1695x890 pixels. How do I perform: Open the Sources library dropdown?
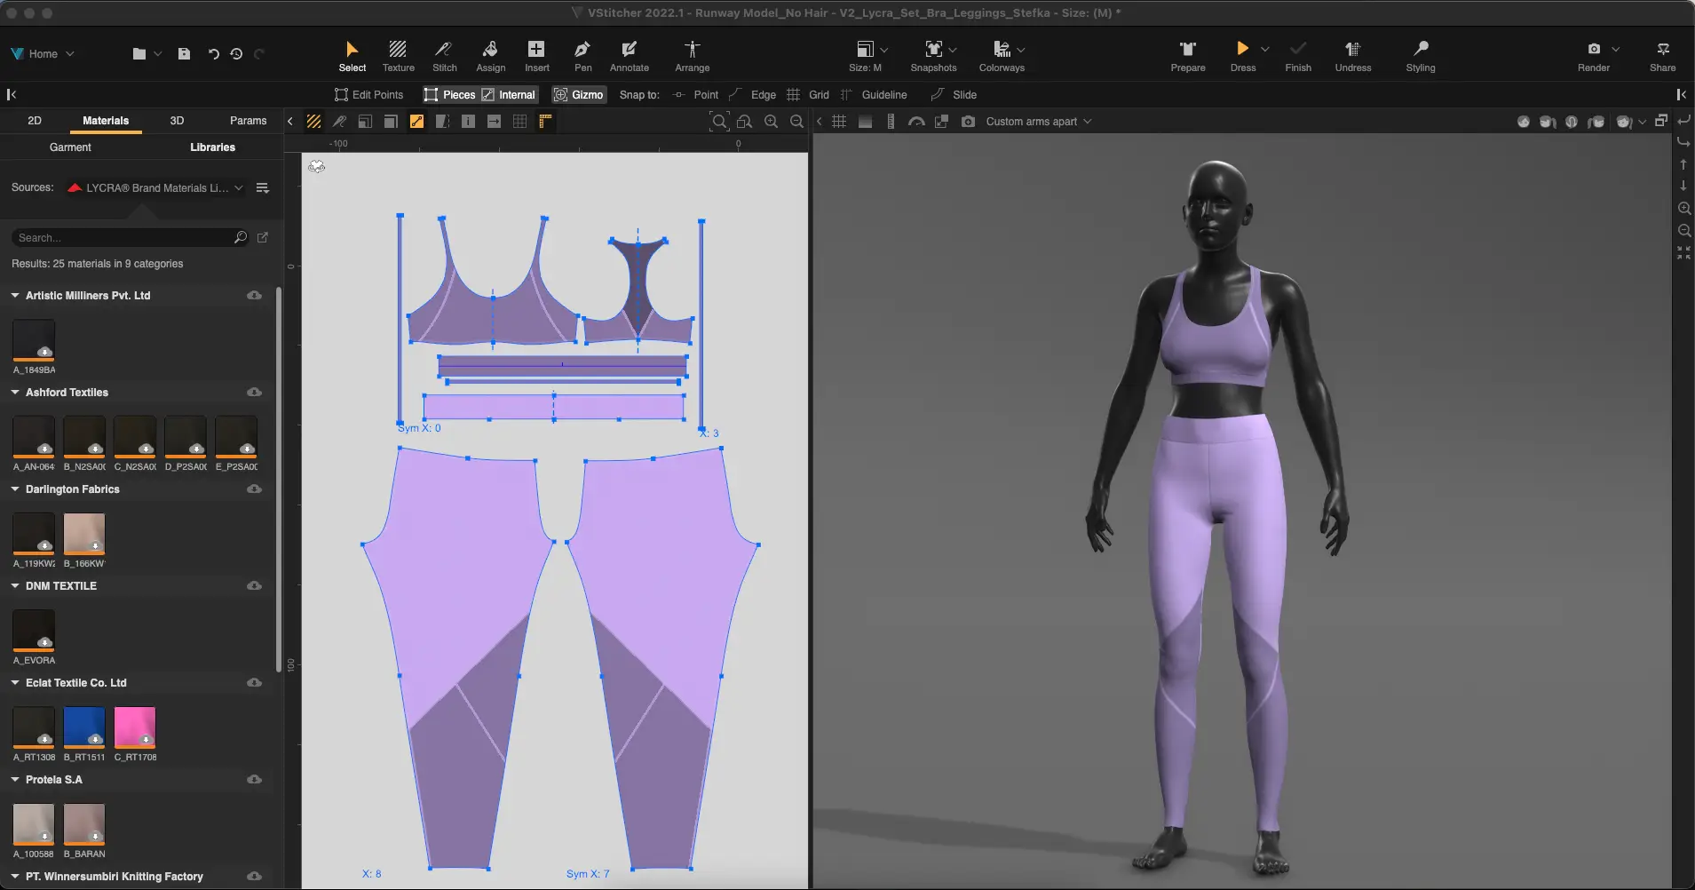click(155, 188)
